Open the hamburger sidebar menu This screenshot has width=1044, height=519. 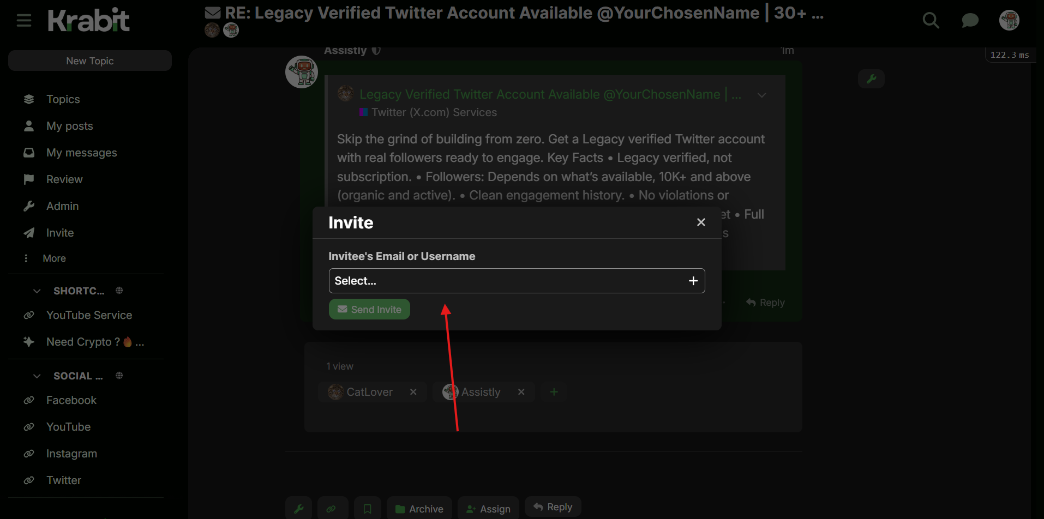click(x=24, y=21)
